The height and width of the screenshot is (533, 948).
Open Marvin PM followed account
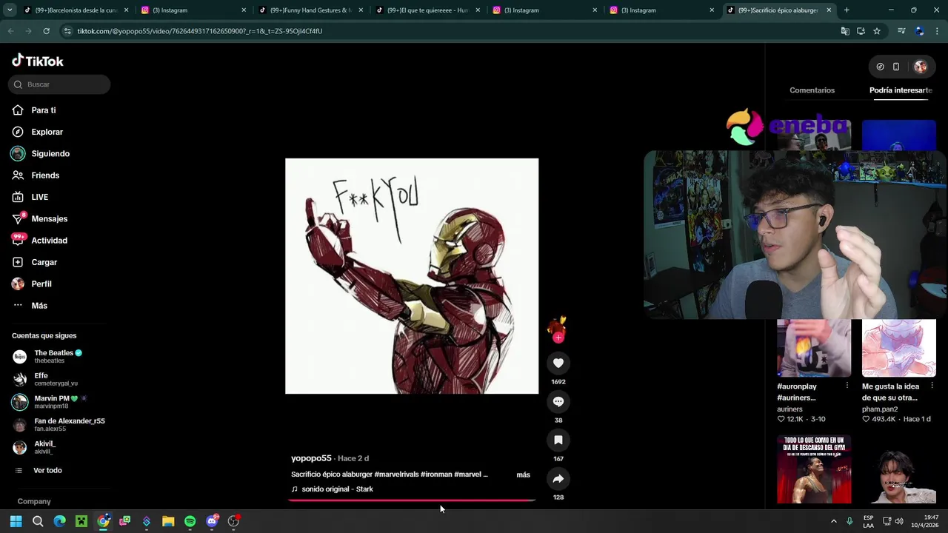click(59, 402)
